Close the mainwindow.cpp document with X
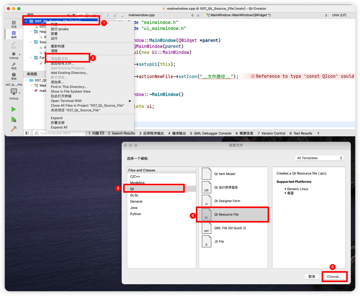The height and width of the screenshot is (296, 360). tap(198, 15)
